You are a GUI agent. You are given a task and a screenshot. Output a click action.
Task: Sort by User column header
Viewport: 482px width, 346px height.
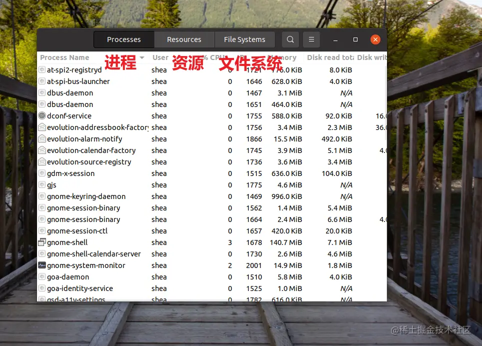pos(160,57)
